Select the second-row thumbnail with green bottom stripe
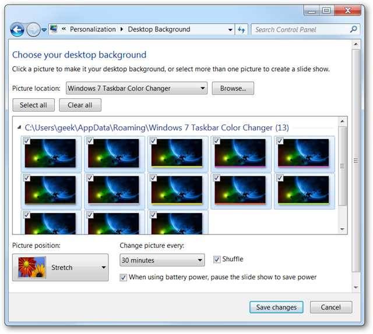Image resolution: width=373 pixels, height=334 pixels. 303,190
